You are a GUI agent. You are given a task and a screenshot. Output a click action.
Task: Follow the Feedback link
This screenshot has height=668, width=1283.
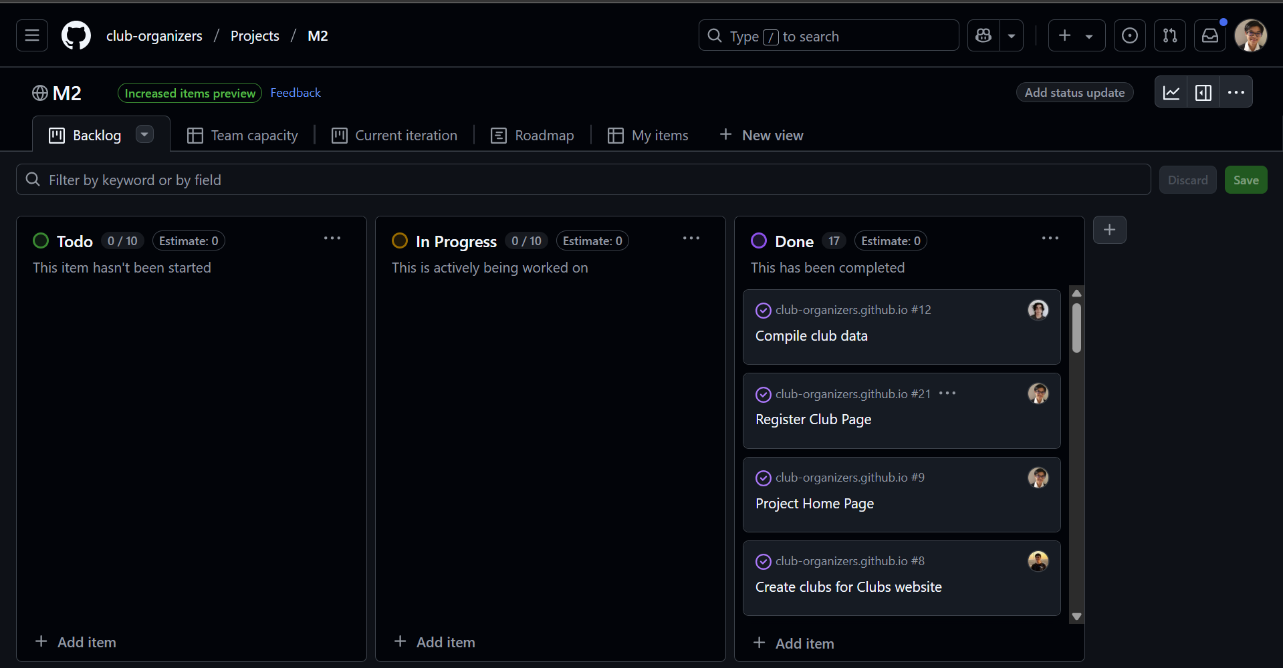(x=296, y=93)
